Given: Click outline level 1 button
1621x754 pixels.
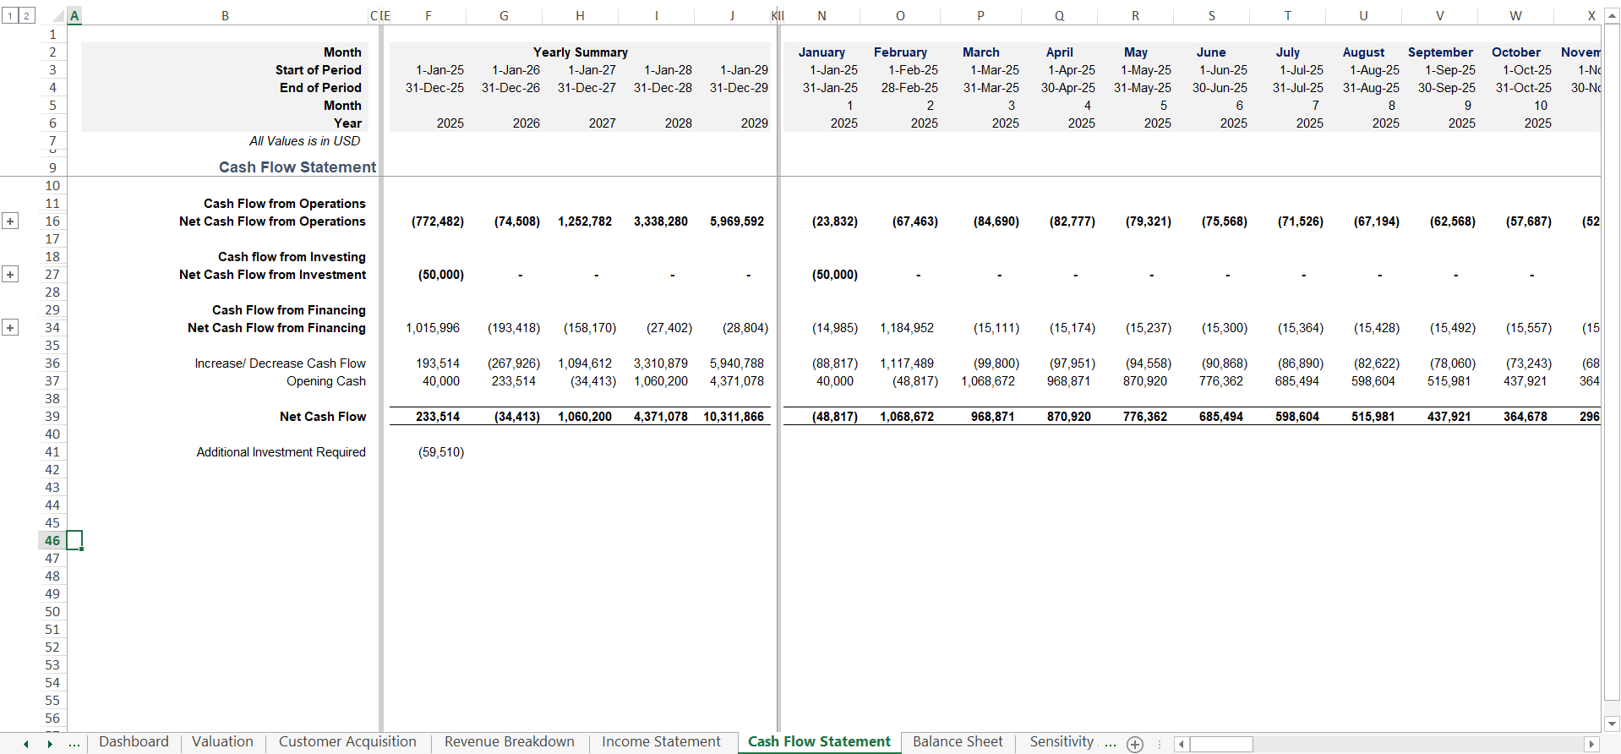Looking at the screenshot, I should pos(10,16).
